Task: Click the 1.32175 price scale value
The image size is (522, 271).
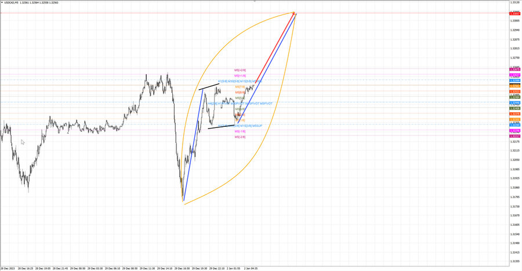Action: pyautogui.click(x=514, y=141)
